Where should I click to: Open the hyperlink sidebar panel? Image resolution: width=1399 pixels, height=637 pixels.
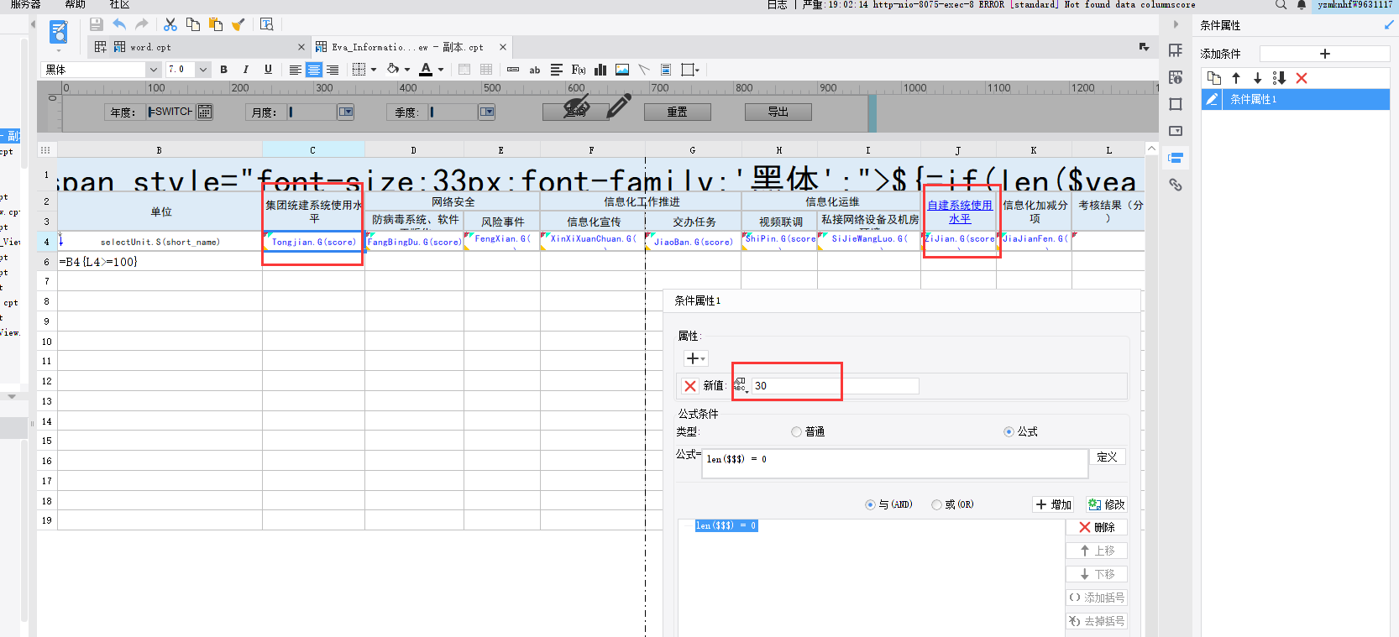click(1176, 185)
